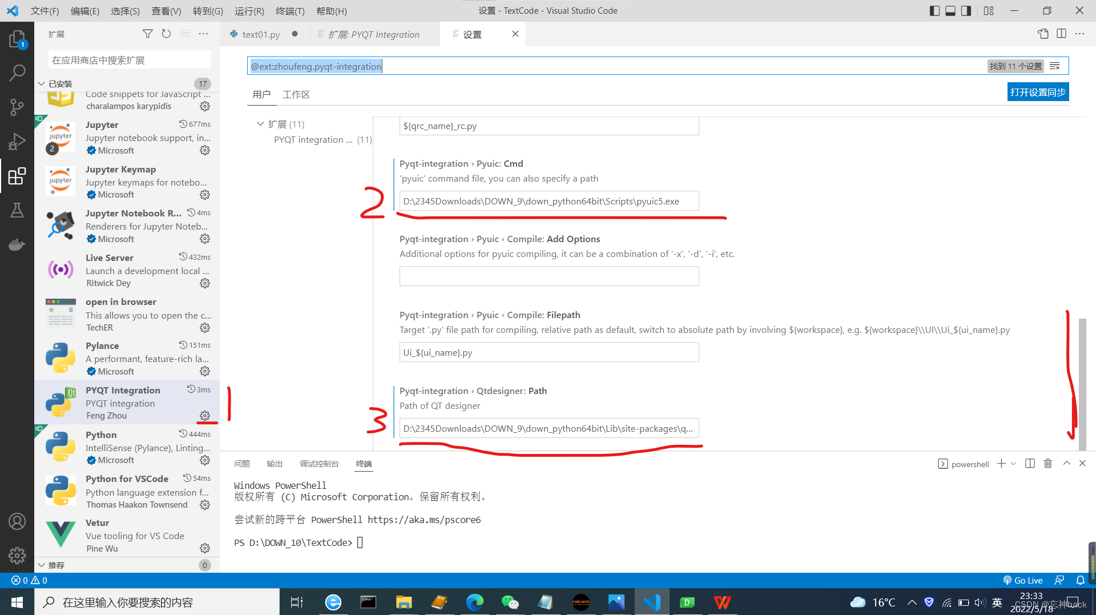Open the Explorer view in activity bar
Screen dimensions: 1096x615
pos(17,39)
